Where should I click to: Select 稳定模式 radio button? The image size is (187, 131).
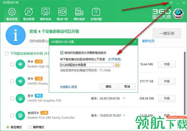point(8,127)
